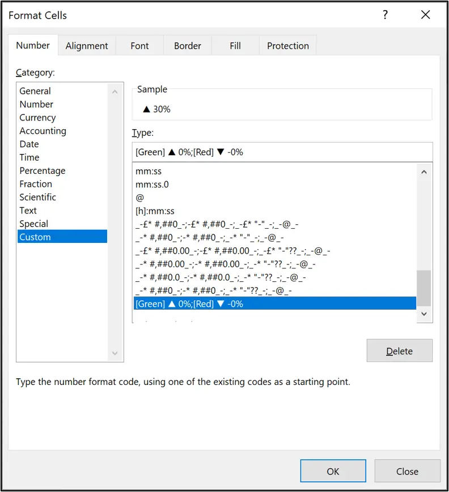Pick the Fraction category
This screenshot has width=449, height=492.
pyautogui.click(x=36, y=183)
